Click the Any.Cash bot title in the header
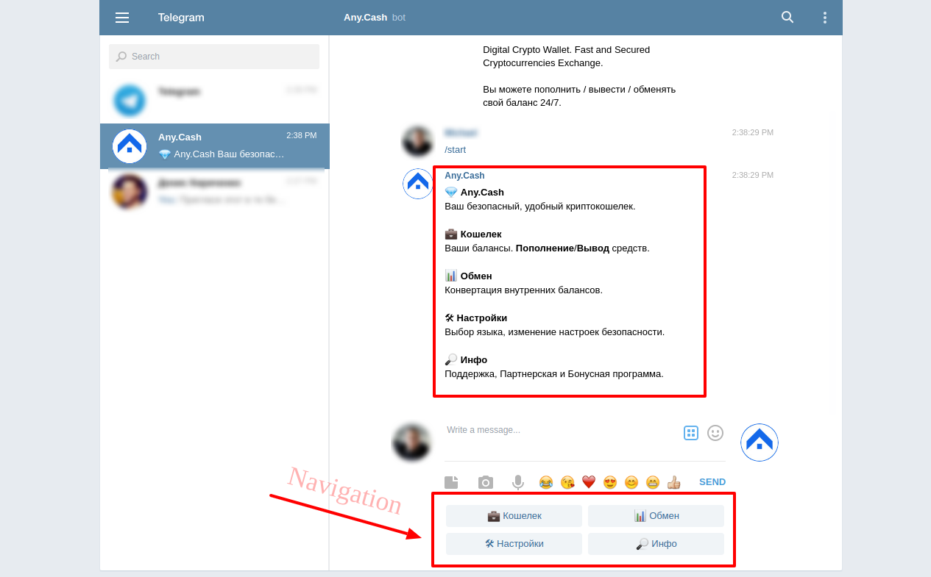 [x=365, y=18]
